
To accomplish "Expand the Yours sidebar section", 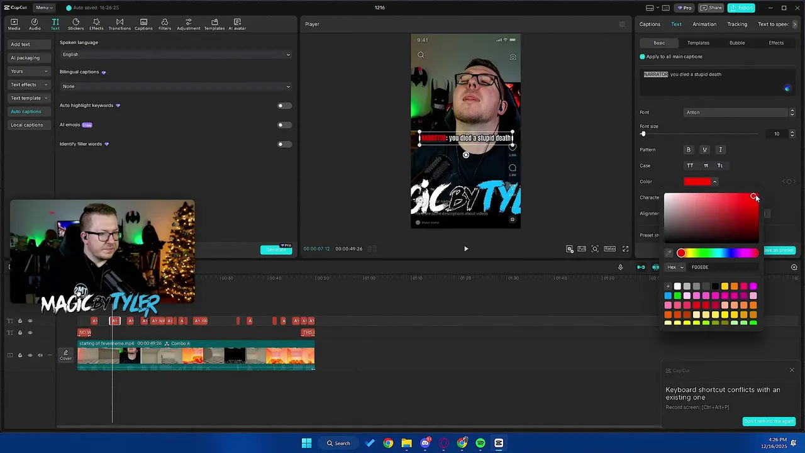I will coord(29,71).
